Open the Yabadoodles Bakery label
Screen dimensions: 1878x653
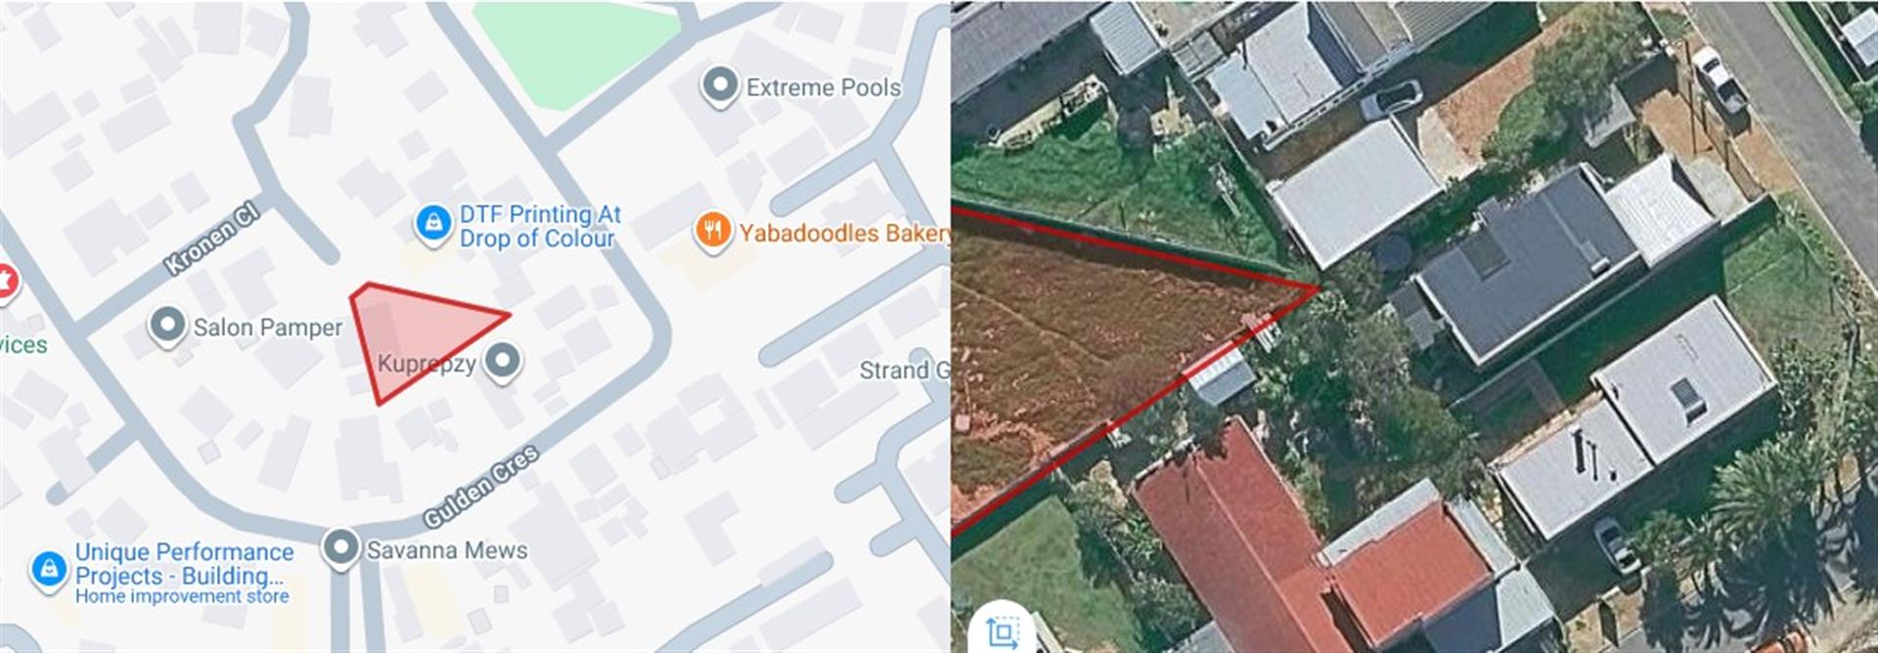click(x=844, y=233)
